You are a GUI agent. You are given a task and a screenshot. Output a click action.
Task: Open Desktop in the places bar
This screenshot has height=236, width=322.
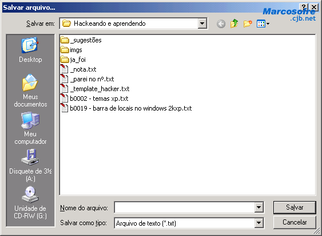(x=30, y=50)
